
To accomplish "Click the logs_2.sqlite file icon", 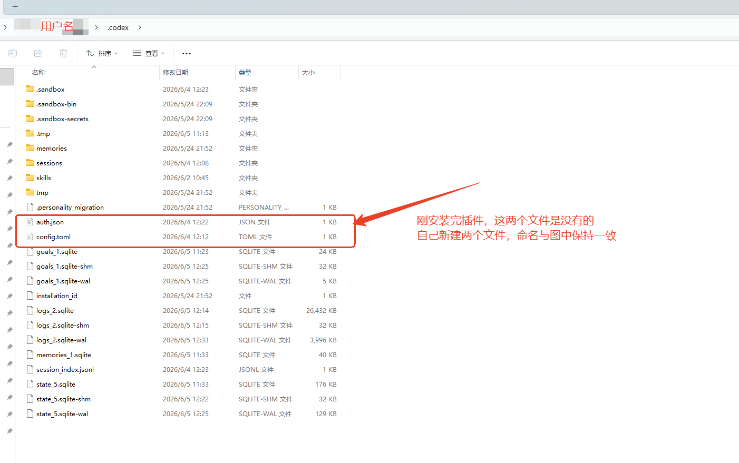I will pyautogui.click(x=30, y=310).
